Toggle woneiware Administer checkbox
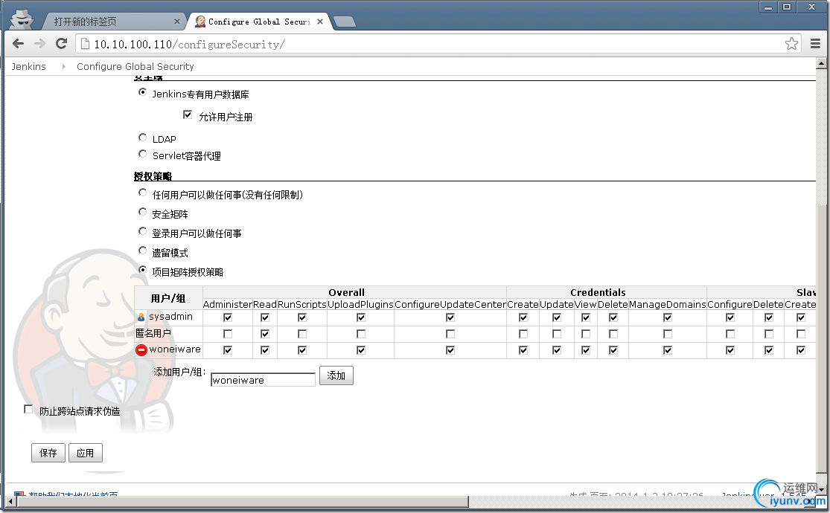Image resolution: width=830 pixels, height=513 pixels. [228, 350]
